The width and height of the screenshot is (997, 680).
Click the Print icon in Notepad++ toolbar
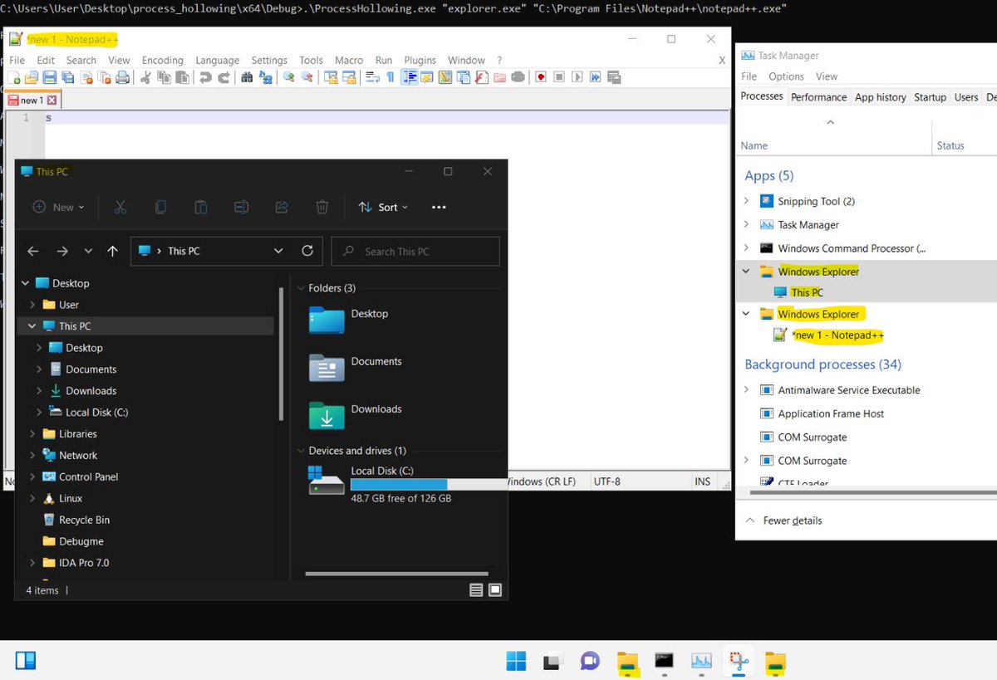click(122, 77)
